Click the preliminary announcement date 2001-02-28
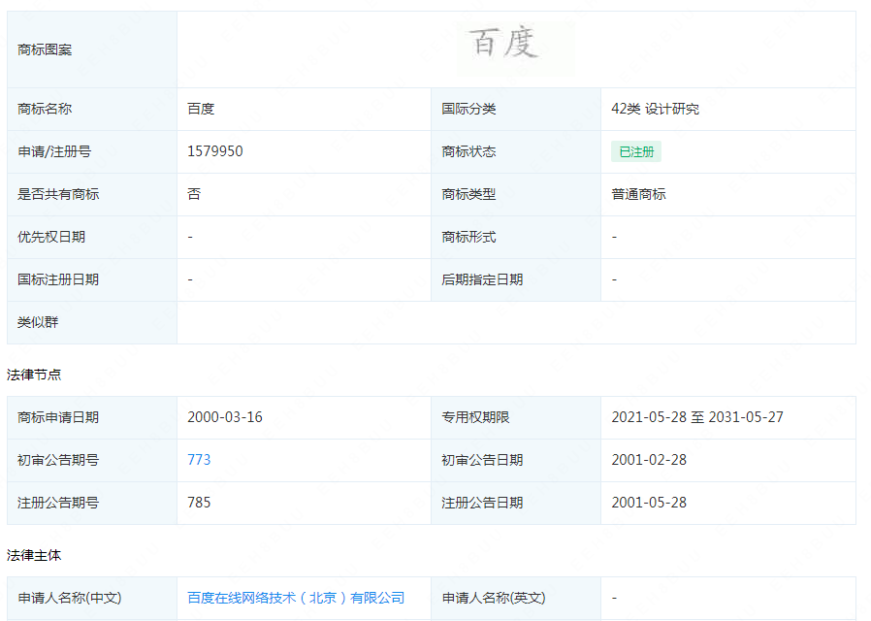The width and height of the screenshot is (871, 621). [x=649, y=460]
